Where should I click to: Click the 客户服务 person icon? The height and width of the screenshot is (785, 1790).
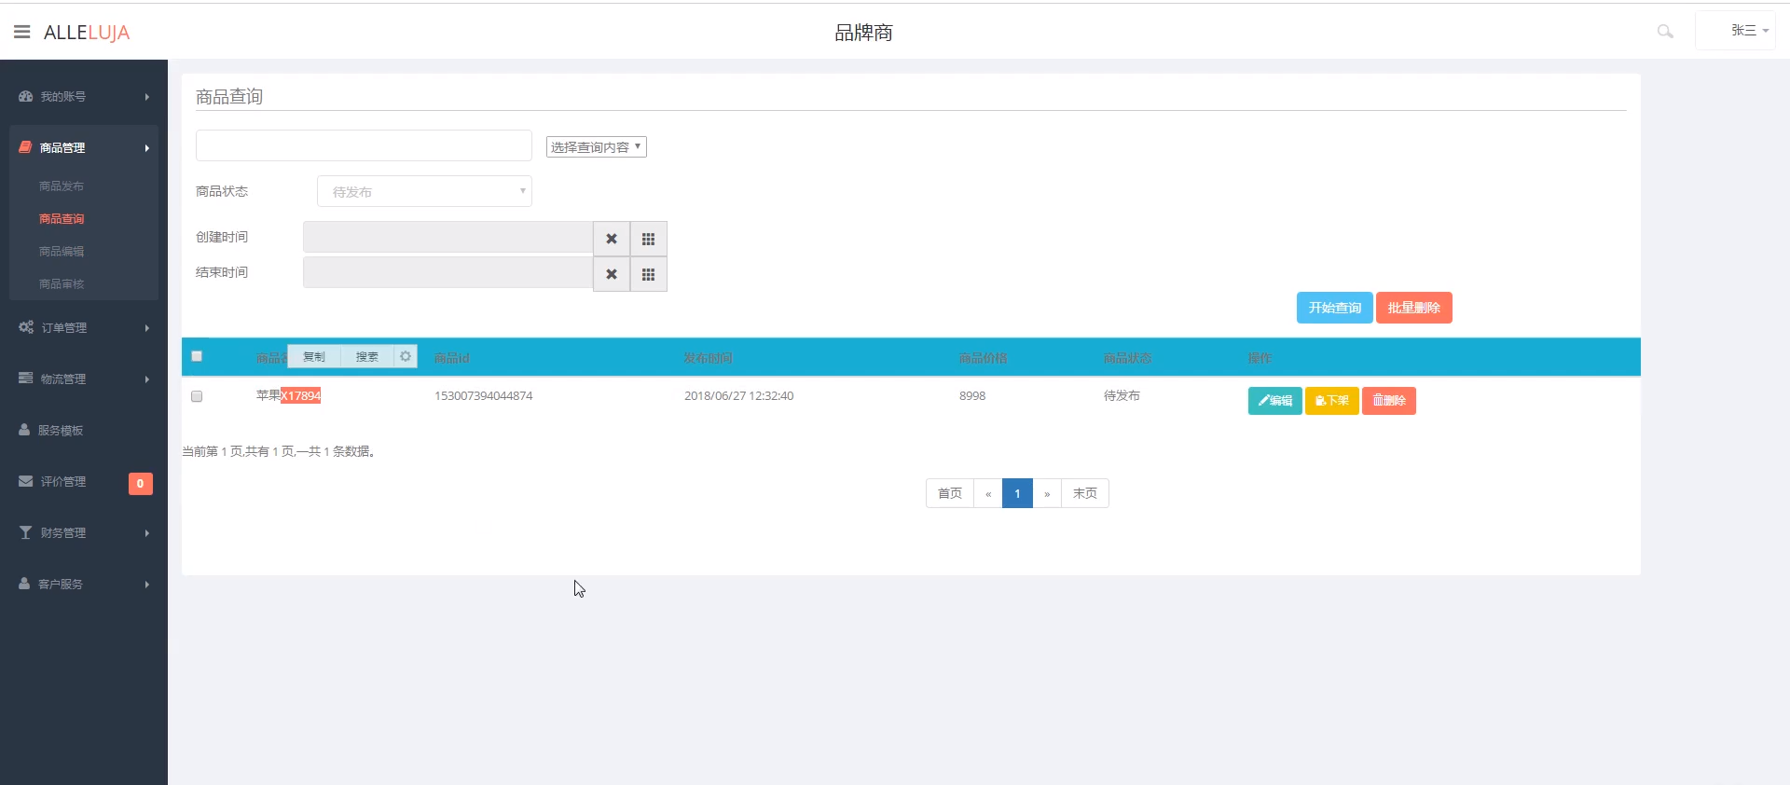(x=25, y=584)
